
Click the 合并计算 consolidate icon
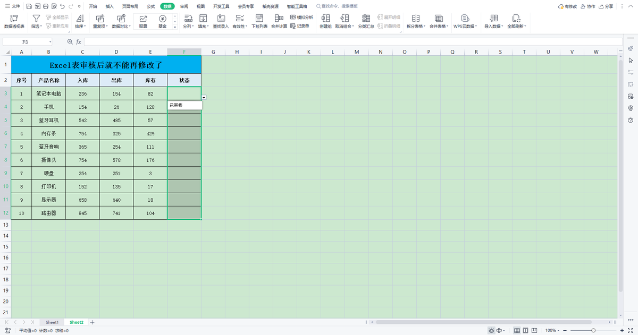click(279, 19)
